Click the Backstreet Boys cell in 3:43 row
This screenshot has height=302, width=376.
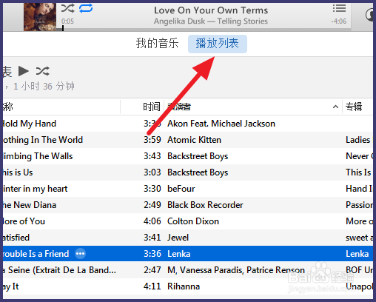pyautogui.click(x=198, y=156)
